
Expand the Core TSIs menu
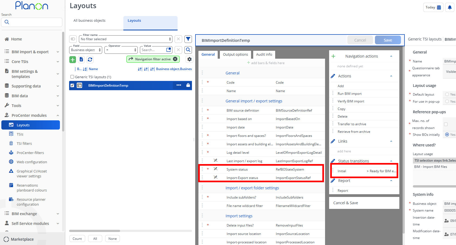32,62
